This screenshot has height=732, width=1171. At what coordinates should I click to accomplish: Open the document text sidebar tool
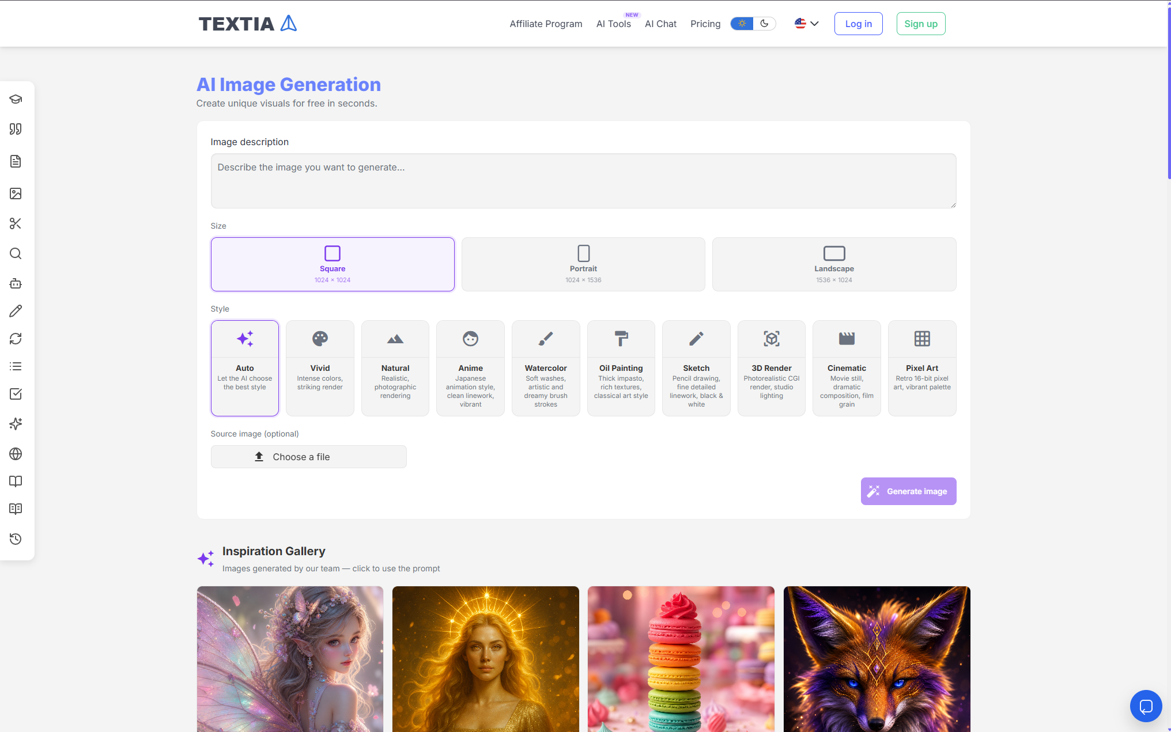pos(16,161)
